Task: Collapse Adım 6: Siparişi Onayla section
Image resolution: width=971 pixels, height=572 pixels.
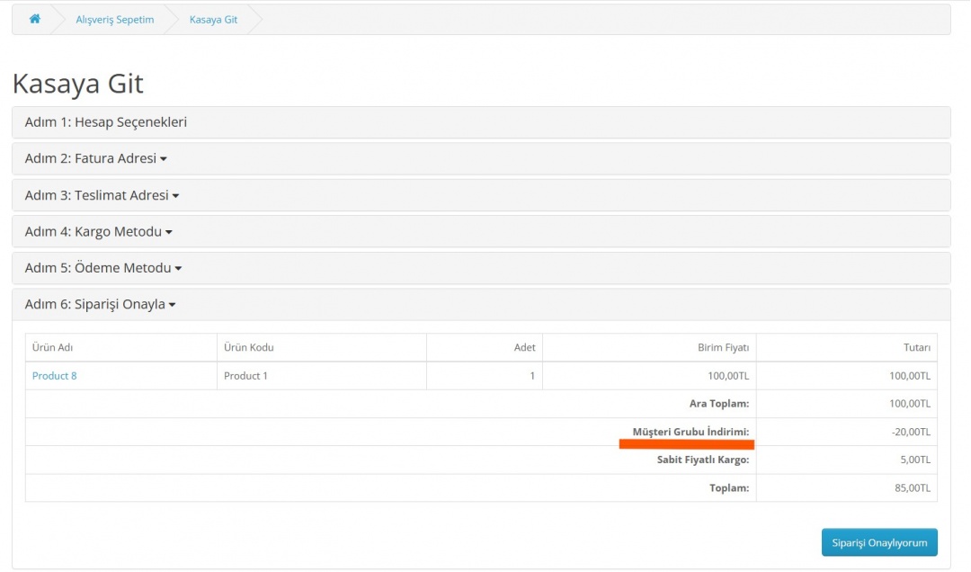Action: (100, 305)
